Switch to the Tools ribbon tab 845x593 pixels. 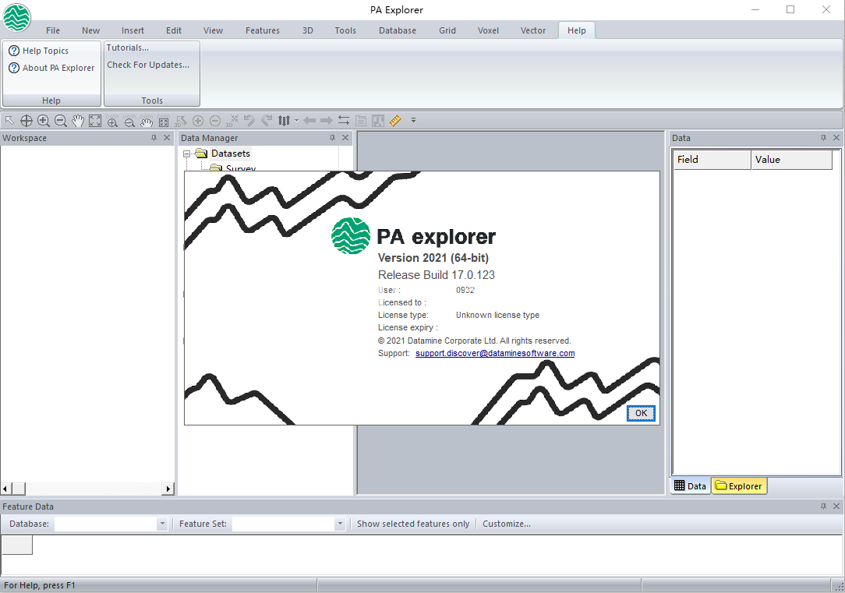pos(345,30)
